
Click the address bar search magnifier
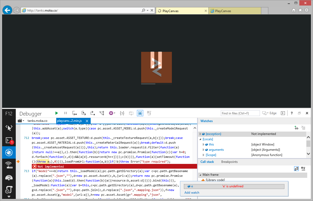(x=143, y=10)
